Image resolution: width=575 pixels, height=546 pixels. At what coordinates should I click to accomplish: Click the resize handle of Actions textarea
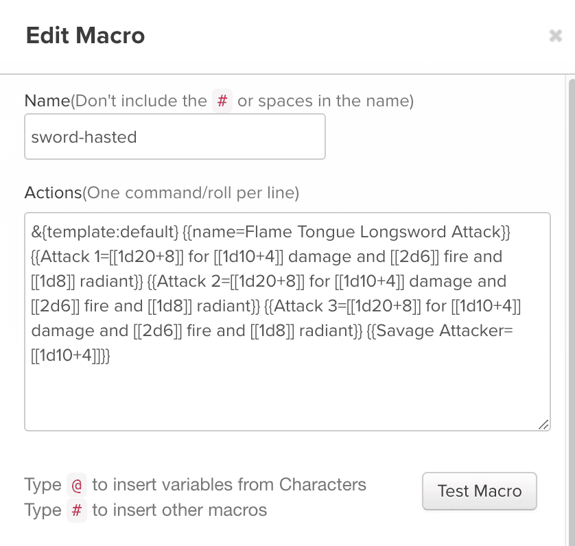(543, 425)
